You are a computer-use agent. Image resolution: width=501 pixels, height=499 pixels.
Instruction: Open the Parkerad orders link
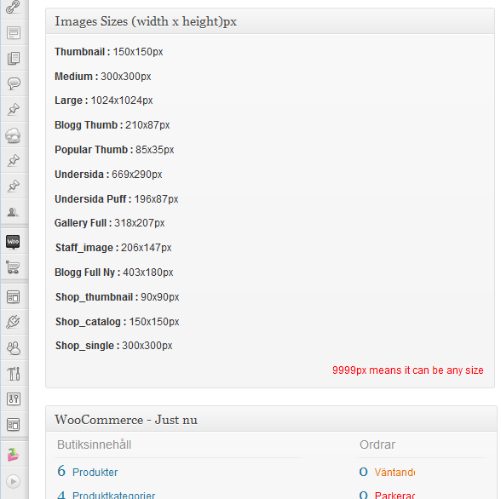394,496
